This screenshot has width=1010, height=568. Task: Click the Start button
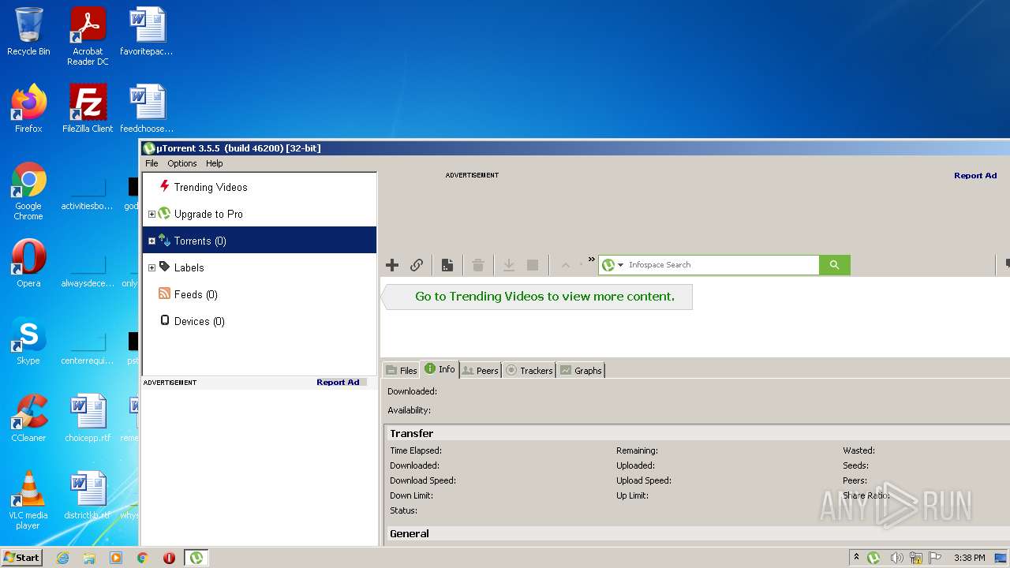[21, 558]
